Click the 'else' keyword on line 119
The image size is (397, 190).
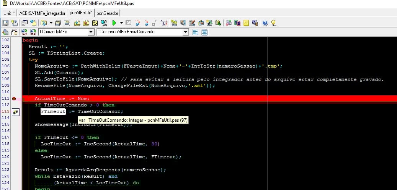[x=41, y=150]
